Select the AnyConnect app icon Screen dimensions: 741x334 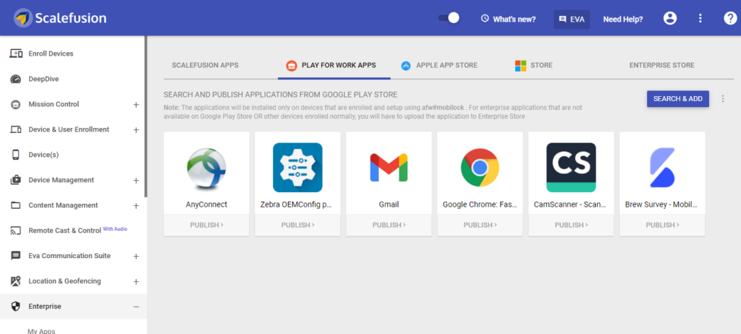(206, 168)
